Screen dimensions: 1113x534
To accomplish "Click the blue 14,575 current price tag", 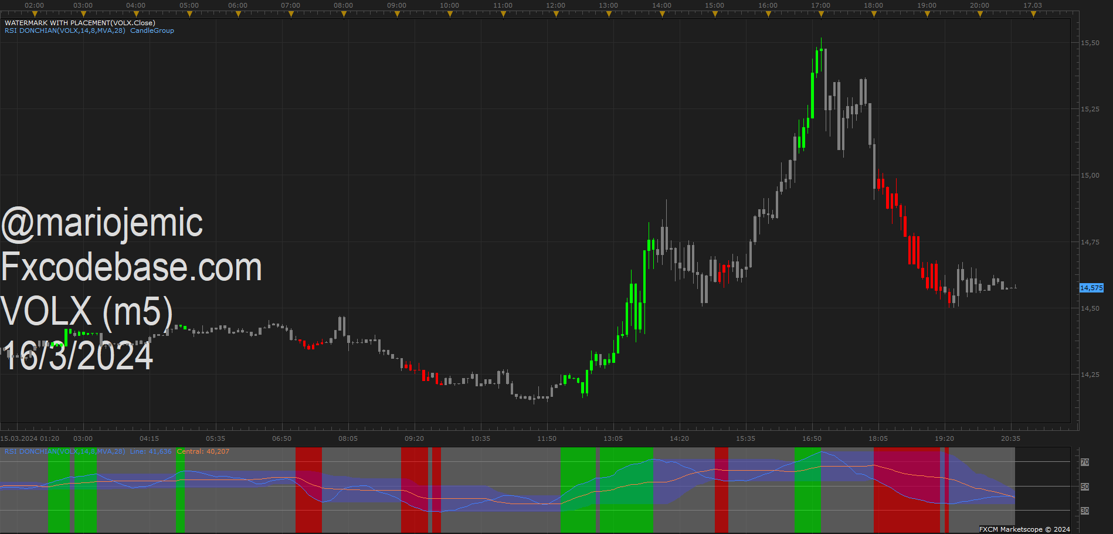I will 1092,288.
